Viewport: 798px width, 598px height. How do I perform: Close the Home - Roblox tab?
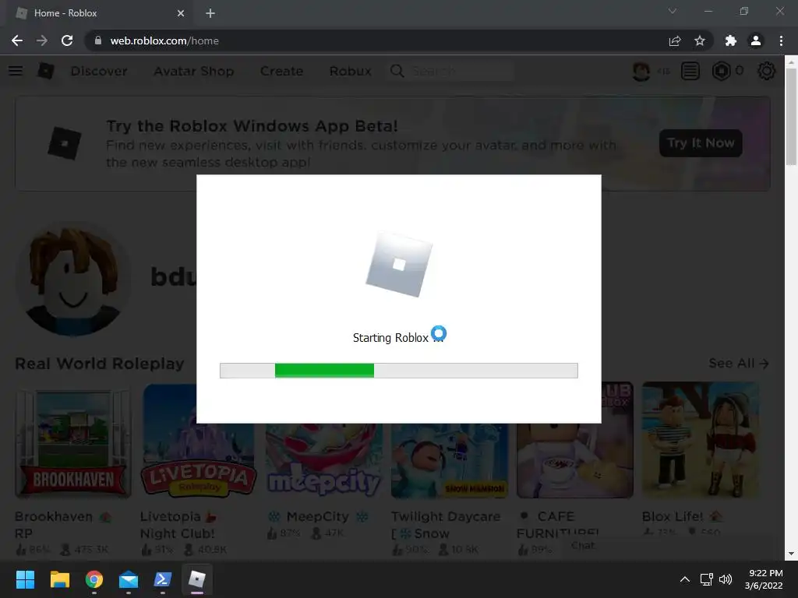click(x=181, y=13)
